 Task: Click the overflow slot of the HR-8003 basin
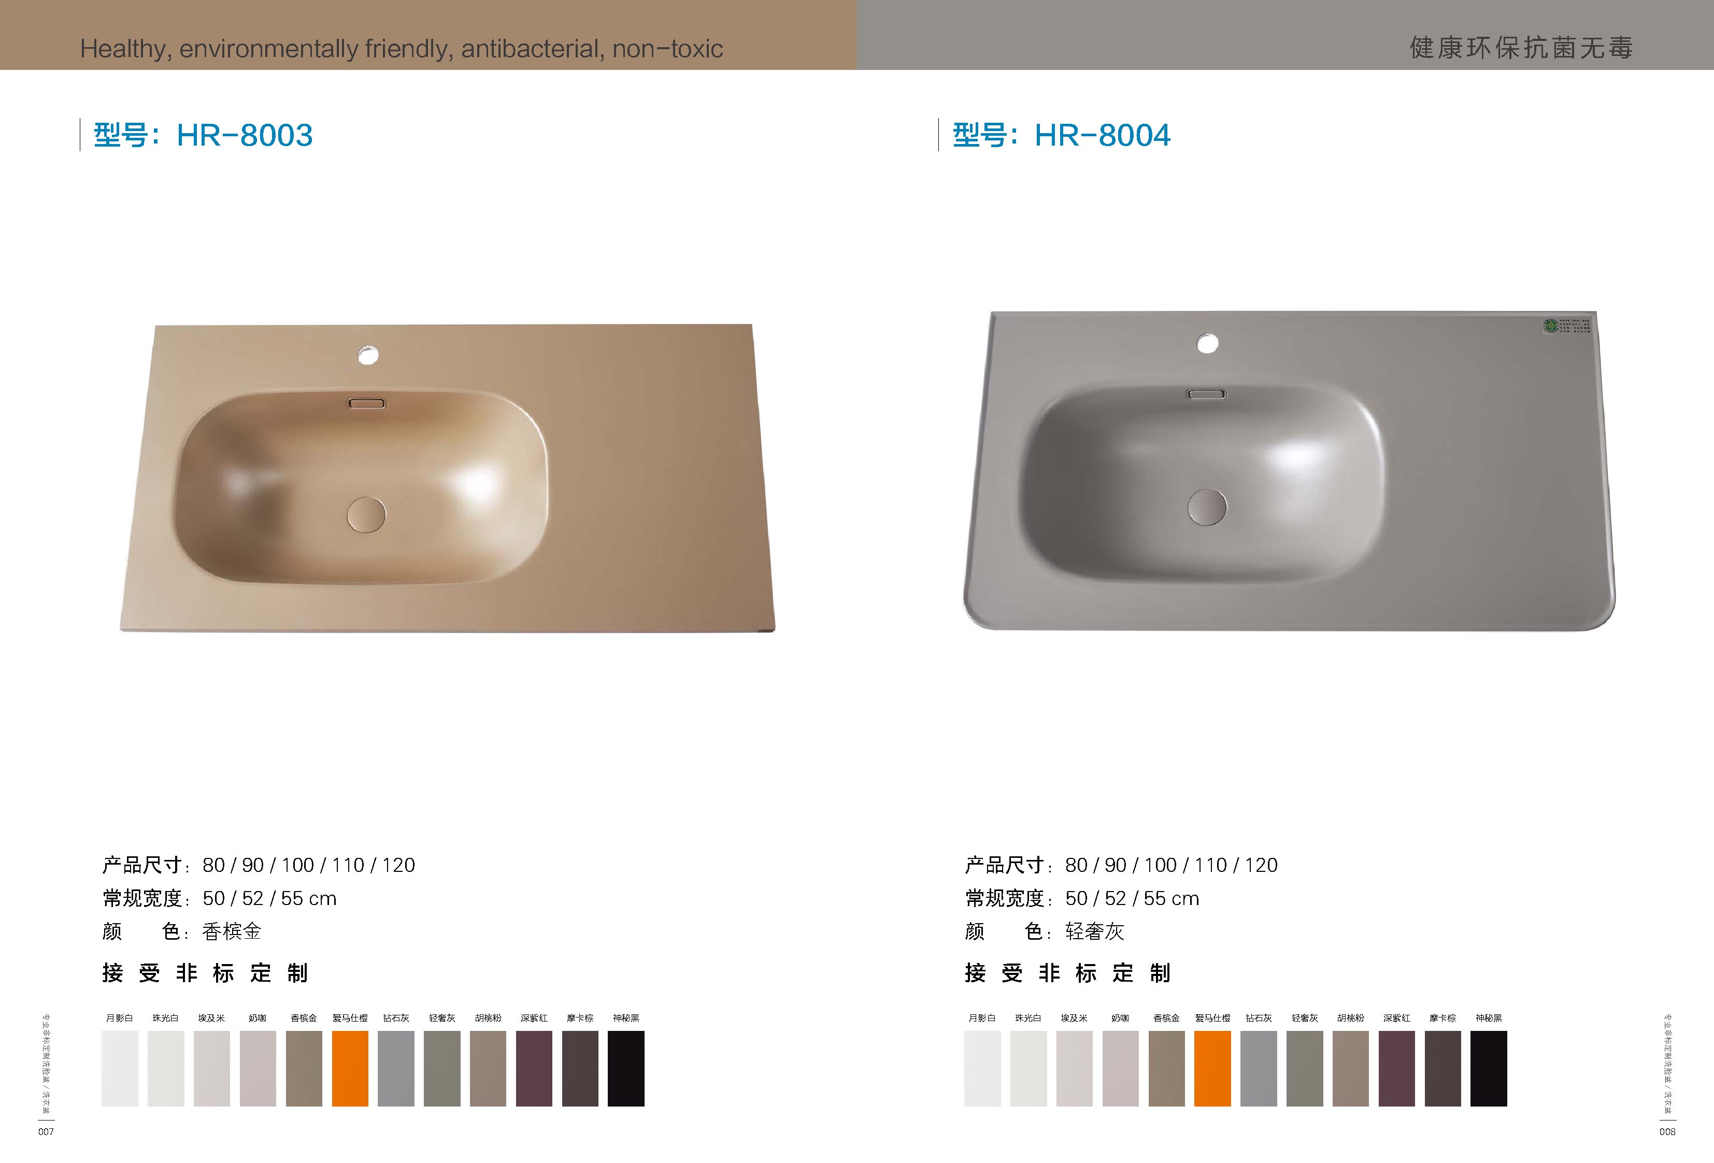[366, 404]
